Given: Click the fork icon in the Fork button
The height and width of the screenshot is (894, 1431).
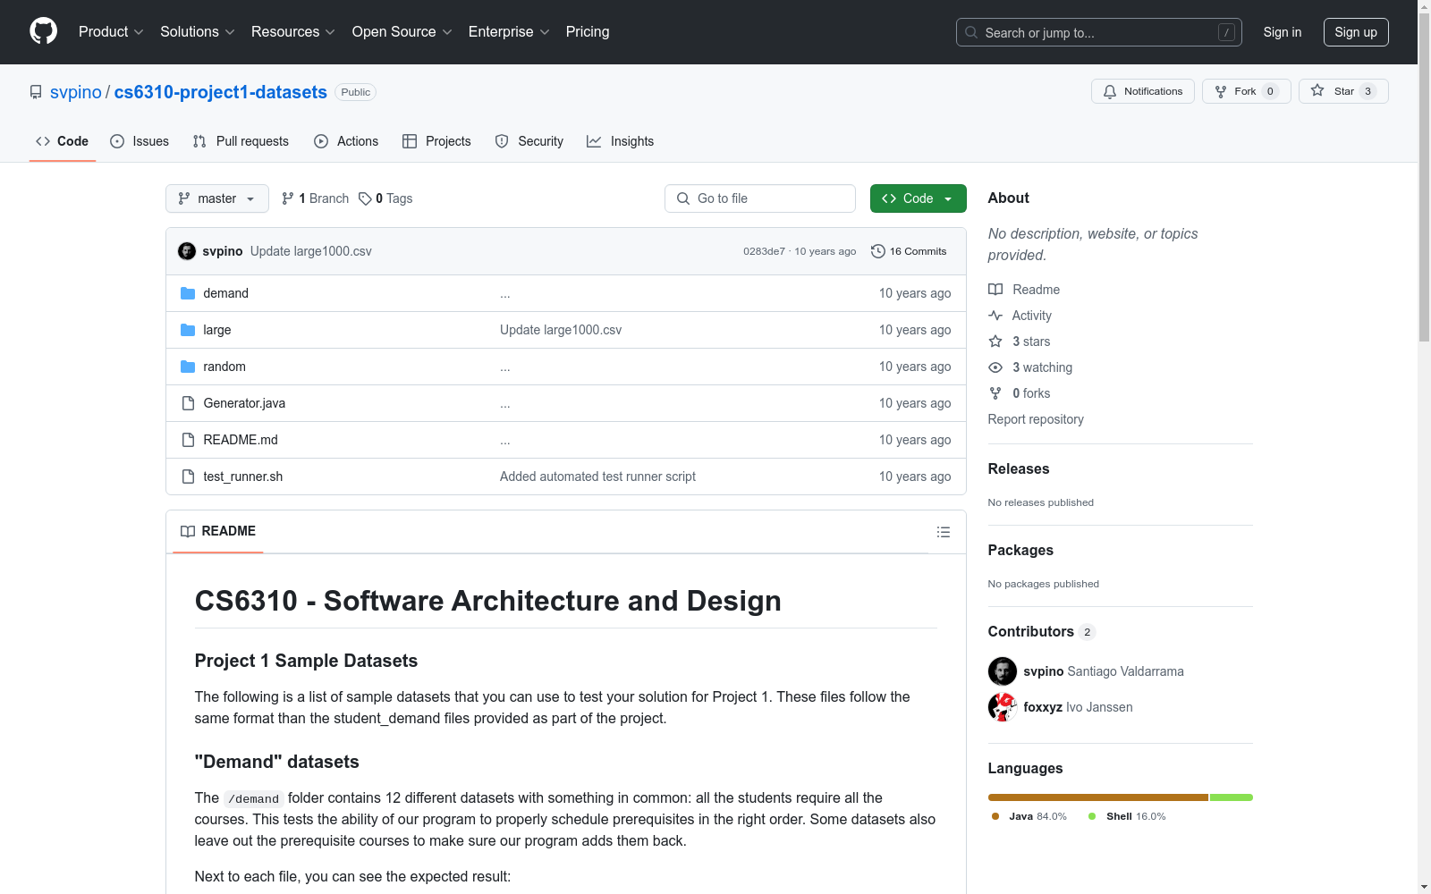Looking at the screenshot, I should pyautogui.click(x=1221, y=91).
